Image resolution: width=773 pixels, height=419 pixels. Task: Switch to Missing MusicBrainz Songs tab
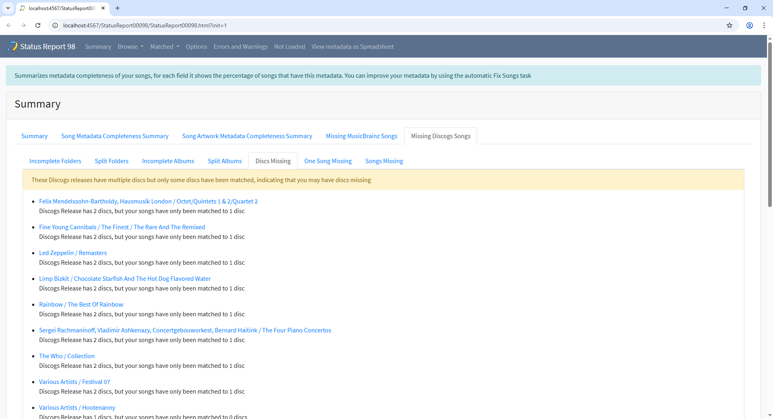pos(362,136)
